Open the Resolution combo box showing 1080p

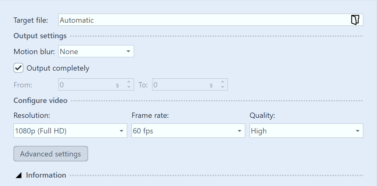pyautogui.click(x=70, y=131)
